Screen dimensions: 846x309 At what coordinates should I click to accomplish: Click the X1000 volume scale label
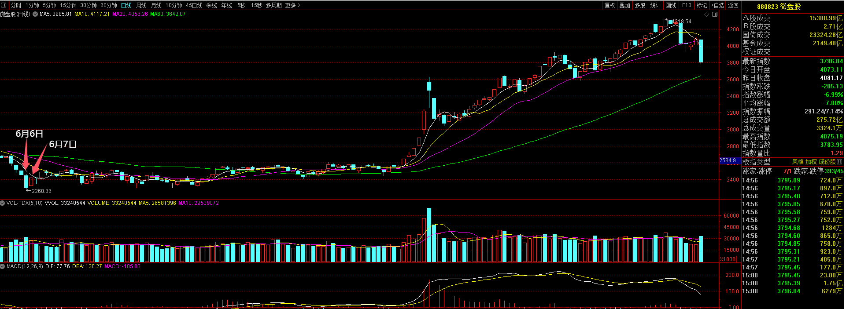pos(728,259)
